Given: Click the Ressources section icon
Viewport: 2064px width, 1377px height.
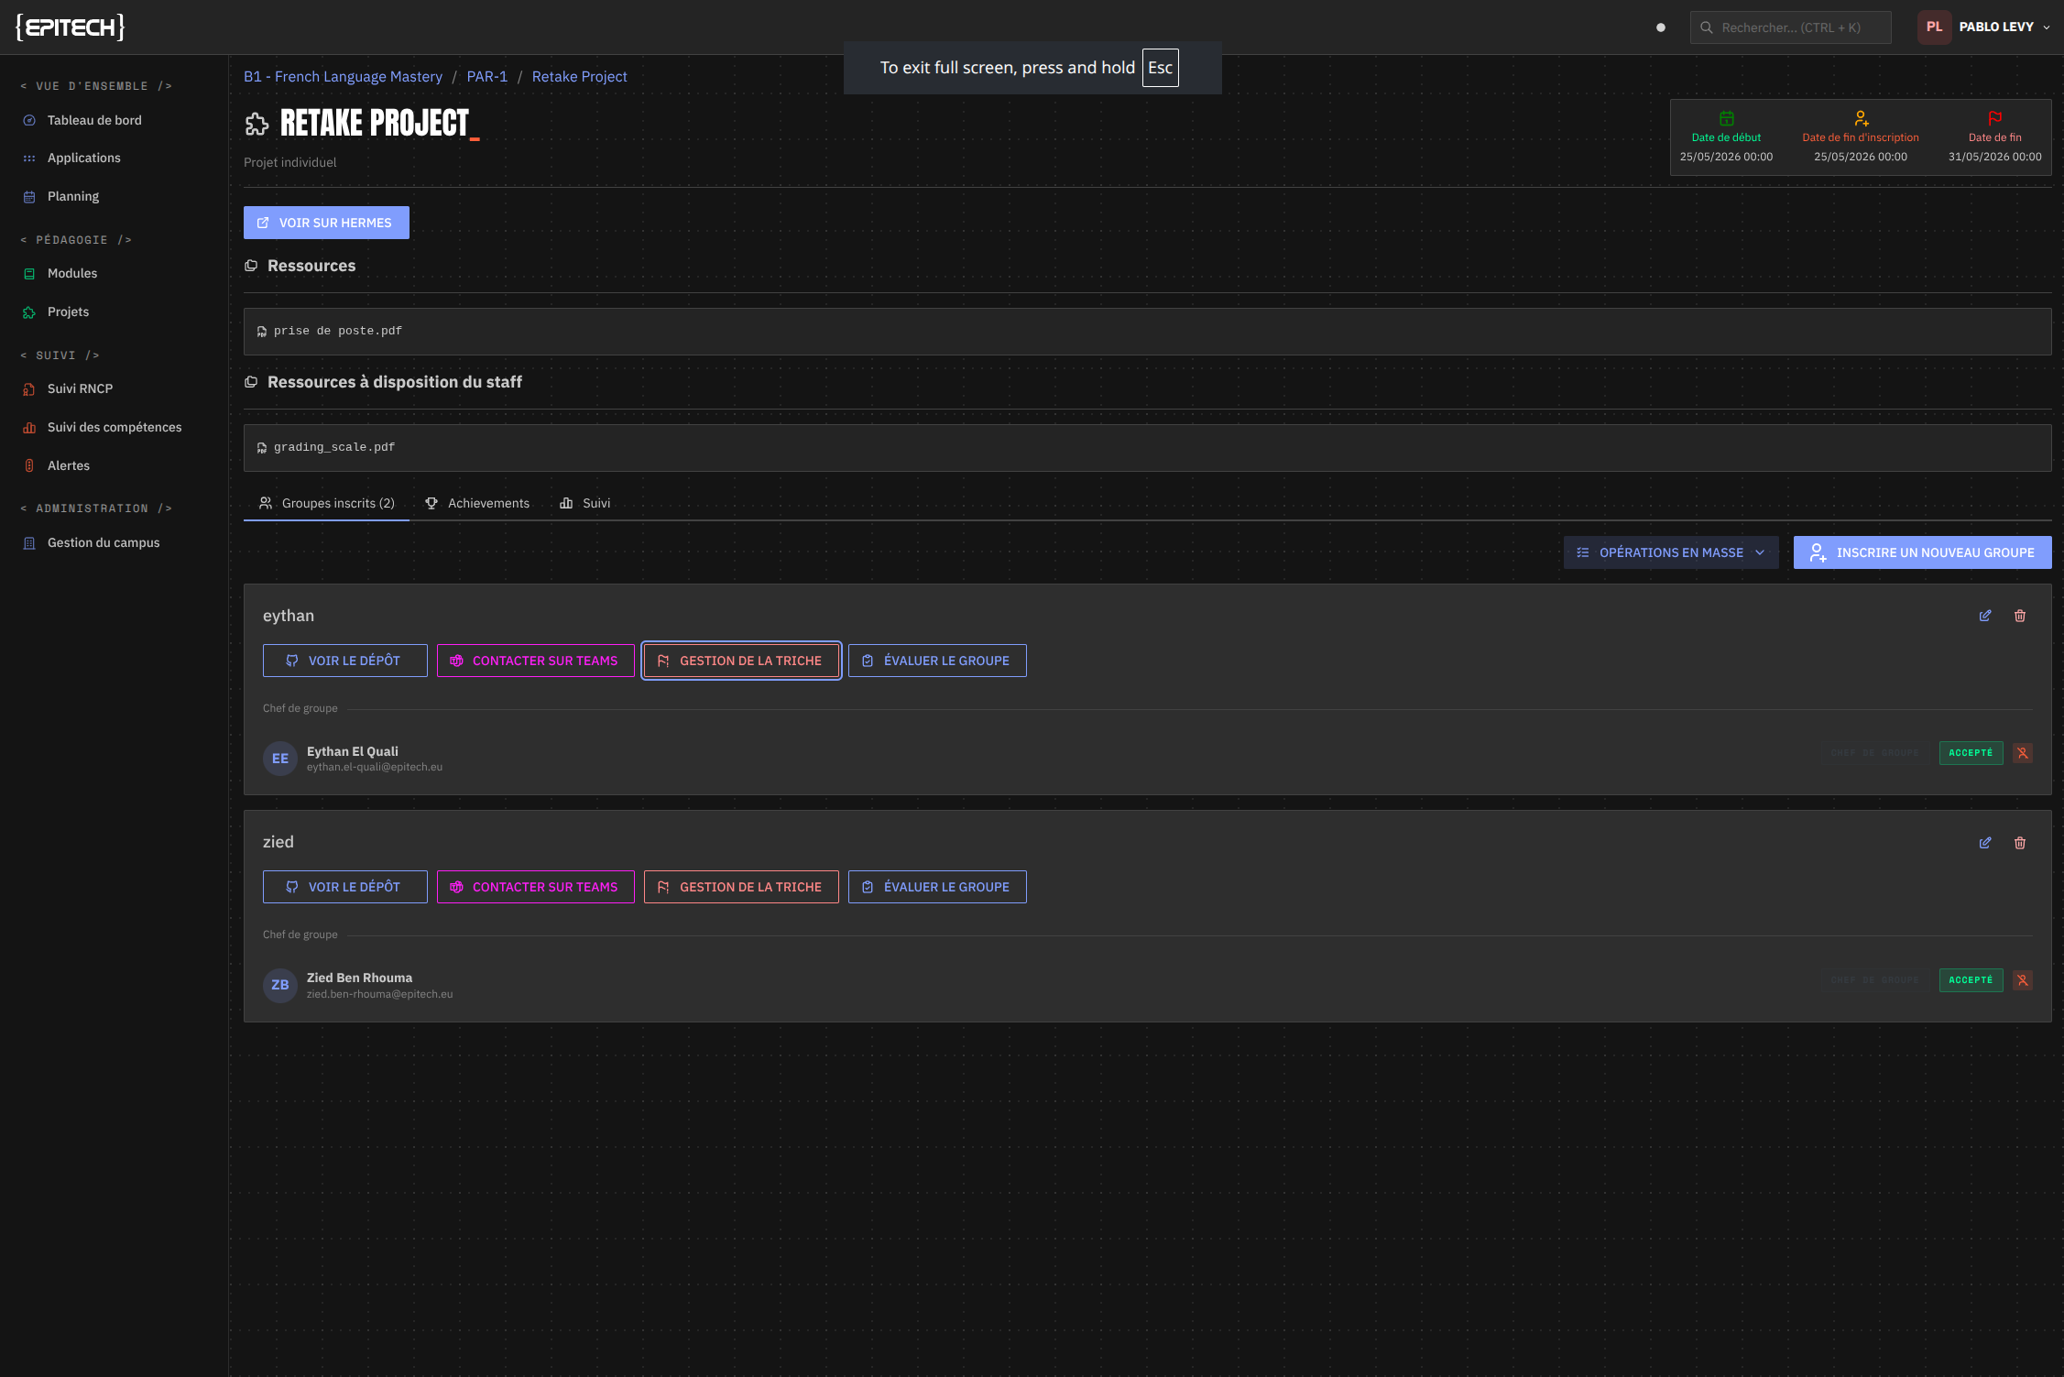Looking at the screenshot, I should 251,266.
